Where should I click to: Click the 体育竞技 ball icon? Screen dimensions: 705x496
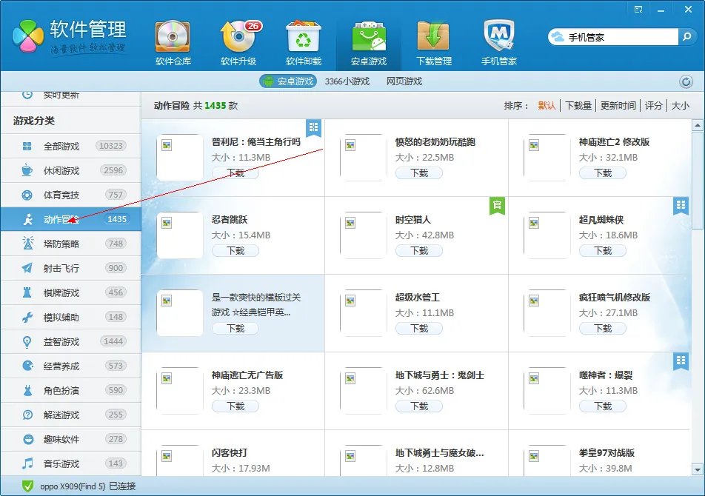click(x=27, y=195)
